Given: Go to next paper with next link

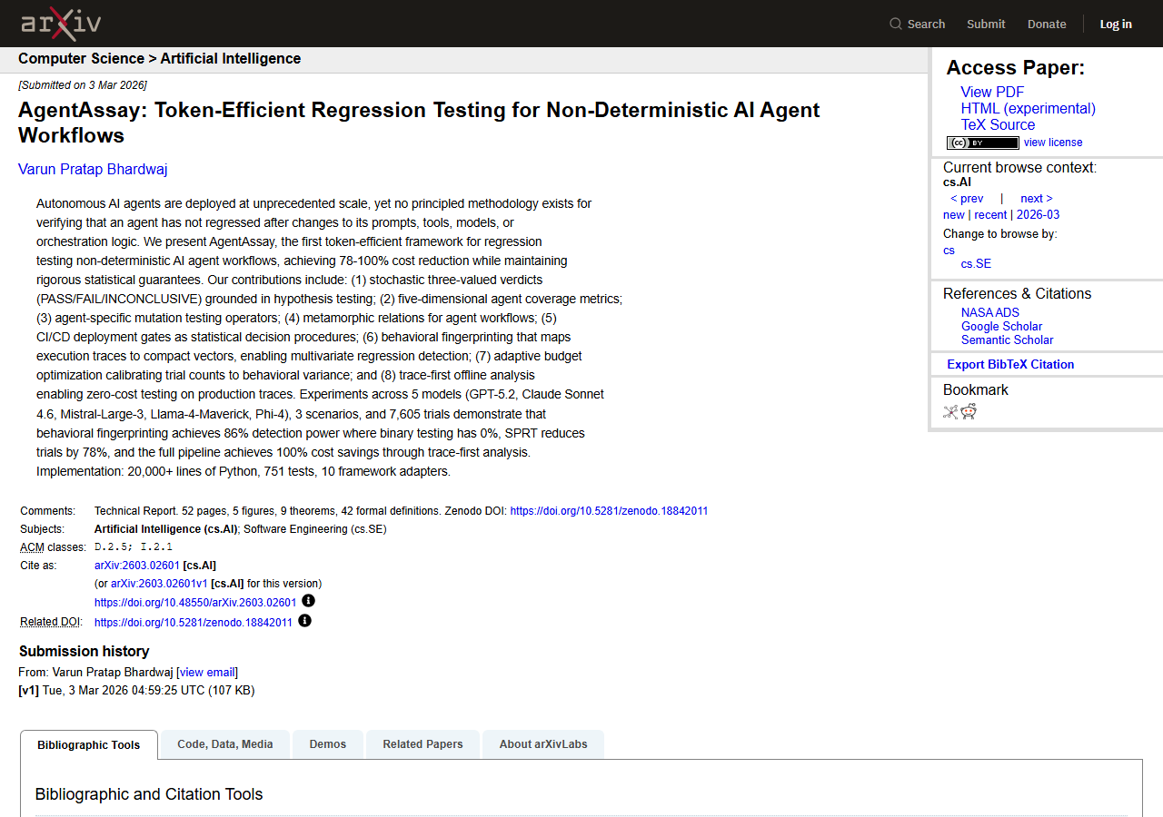Looking at the screenshot, I should point(1037,199).
